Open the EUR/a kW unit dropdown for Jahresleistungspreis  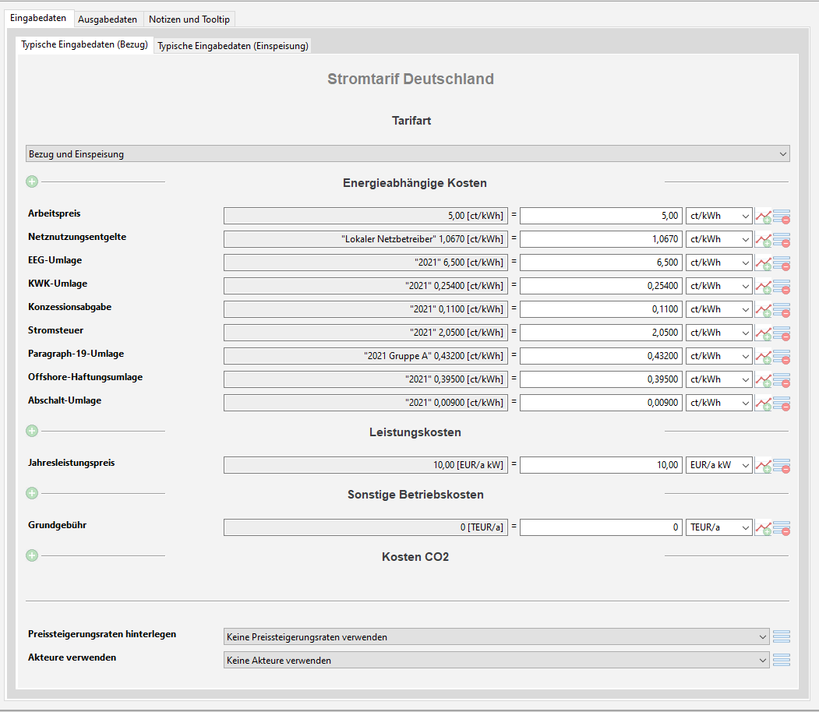[x=718, y=465]
